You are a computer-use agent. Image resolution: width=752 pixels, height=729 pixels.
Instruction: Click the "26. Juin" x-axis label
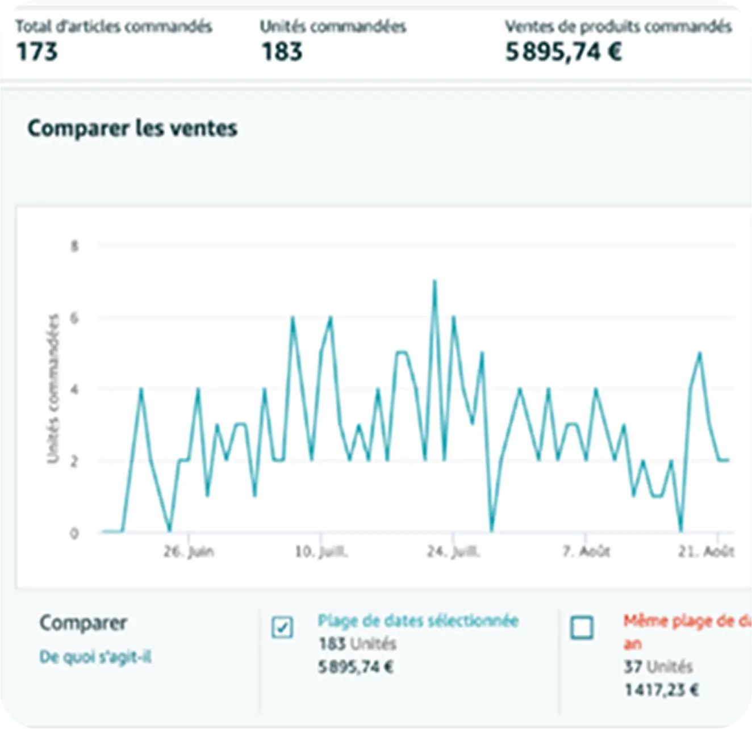[189, 551]
